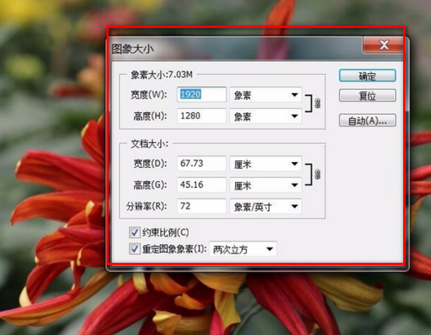Open the 宽度(D) unit dropdown 厘米
The width and height of the screenshot is (431, 335).
click(265, 164)
